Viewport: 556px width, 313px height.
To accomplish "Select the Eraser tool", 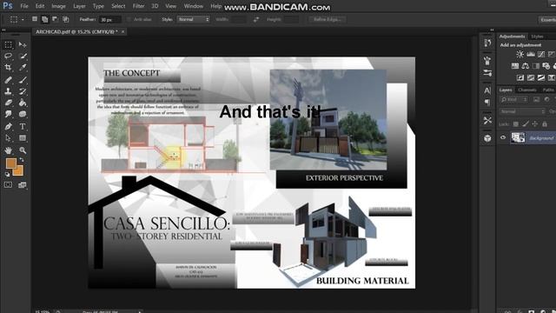I will pos(8,103).
